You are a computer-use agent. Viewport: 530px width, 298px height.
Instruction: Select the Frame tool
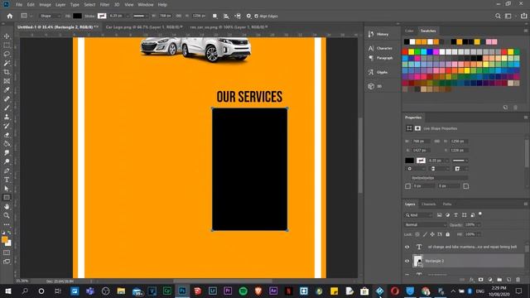point(7,81)
